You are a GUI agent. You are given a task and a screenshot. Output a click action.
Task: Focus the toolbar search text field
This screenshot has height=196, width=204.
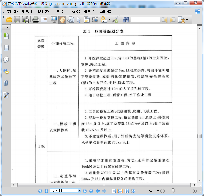click(x=145, y=20)
